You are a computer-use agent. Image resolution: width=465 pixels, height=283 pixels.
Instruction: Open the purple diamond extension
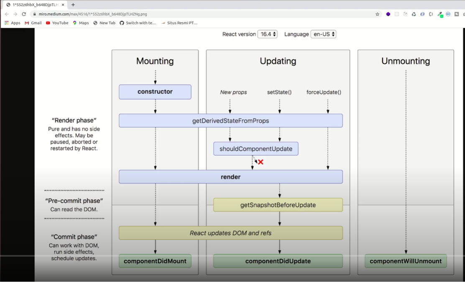(388, 14)
